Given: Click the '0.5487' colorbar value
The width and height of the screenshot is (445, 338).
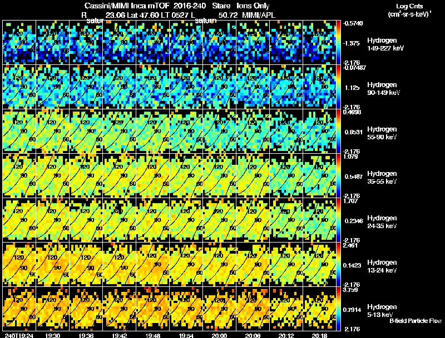Looking at the screenshot, I should tap(353, 176).
